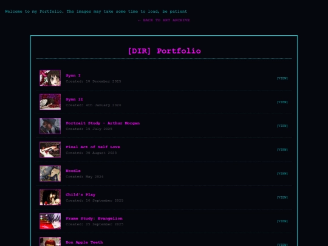View the Final Act of Self Love entry
The image size is (328, 246).
click(x=282, y=150)
